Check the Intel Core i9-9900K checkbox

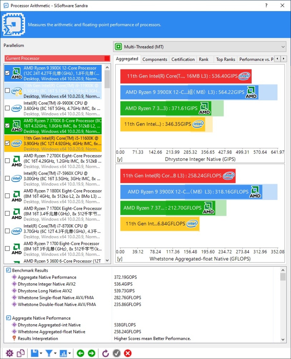pos(7,108)
